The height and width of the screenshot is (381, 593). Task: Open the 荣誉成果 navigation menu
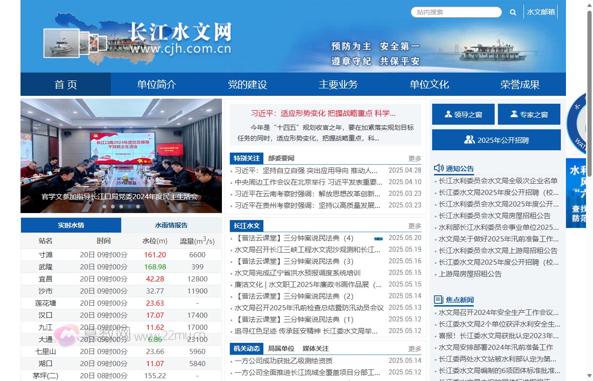point(520,84)
